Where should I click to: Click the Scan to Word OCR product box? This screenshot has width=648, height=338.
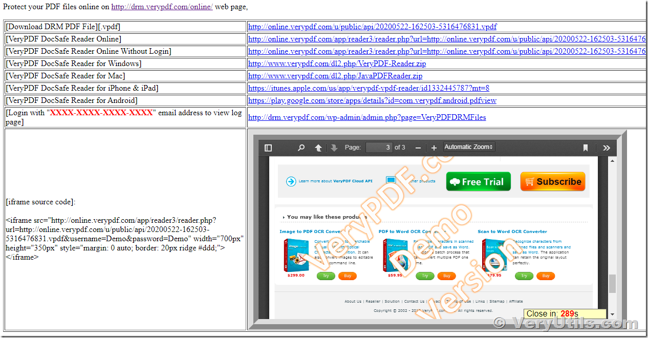495,255
